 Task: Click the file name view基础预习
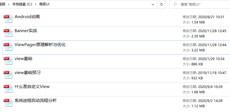[27, 73]
